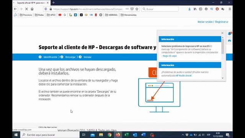Open File Explorer on taskbar
The height and width of the screenshot is (138, 245).
pyautogui.click(x=101, y=135)
